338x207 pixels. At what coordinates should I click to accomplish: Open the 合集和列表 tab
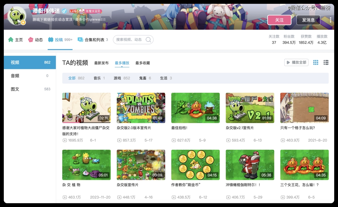93,40
